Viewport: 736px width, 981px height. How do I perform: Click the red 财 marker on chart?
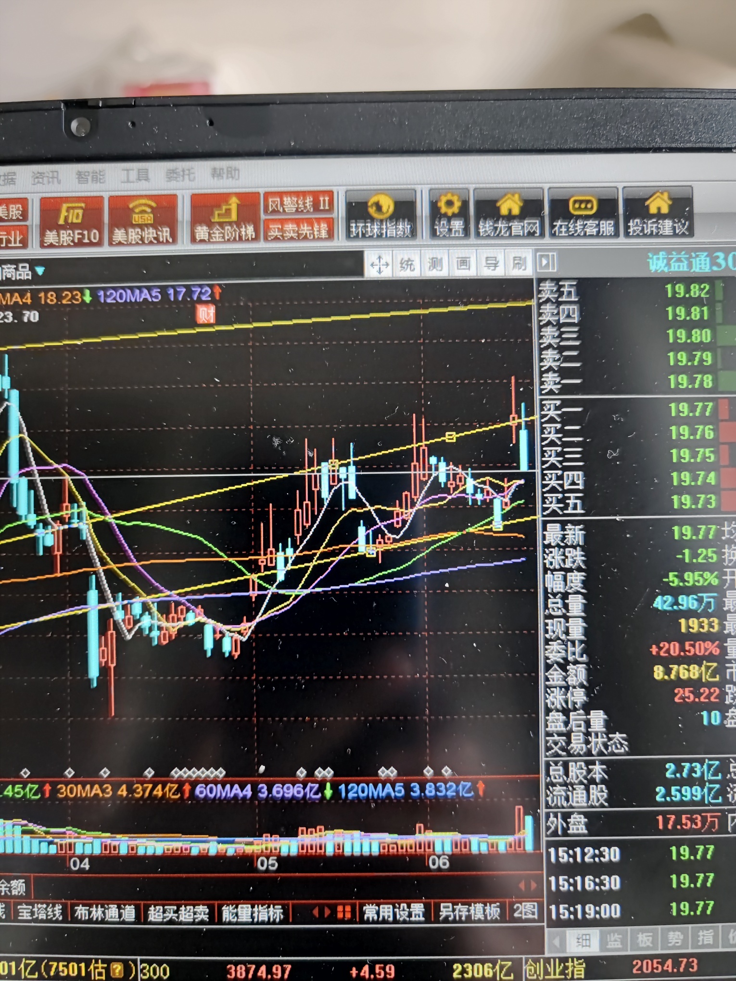[206, 315]
